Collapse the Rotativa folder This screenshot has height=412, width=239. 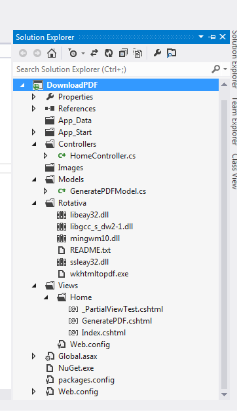[34, 203]
